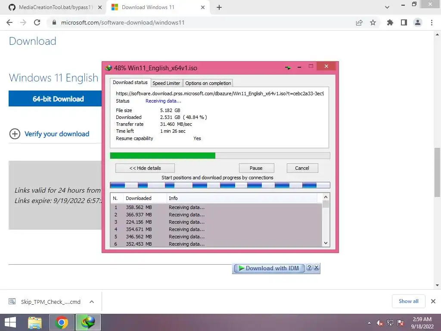Open Options on completion tab
The image size is (441, 331).
(x=208, y=83)
